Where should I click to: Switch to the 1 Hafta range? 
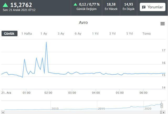coord(27,34)
